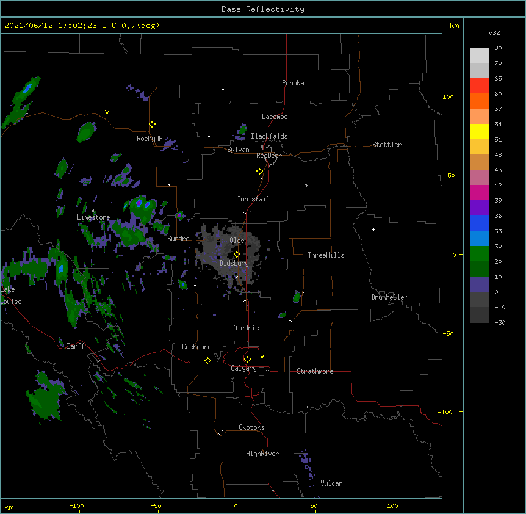Screen dimensions: 526x514
Task: Click the Lacombe city label
Action: pyautogui.click(x=275, y=117)
